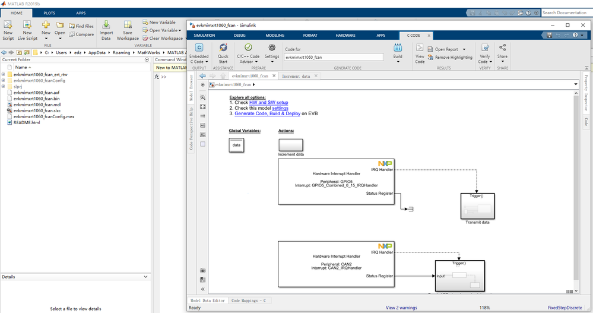Open Current Folder panel actions menu
593x313 pixels.
click(147, 60)
